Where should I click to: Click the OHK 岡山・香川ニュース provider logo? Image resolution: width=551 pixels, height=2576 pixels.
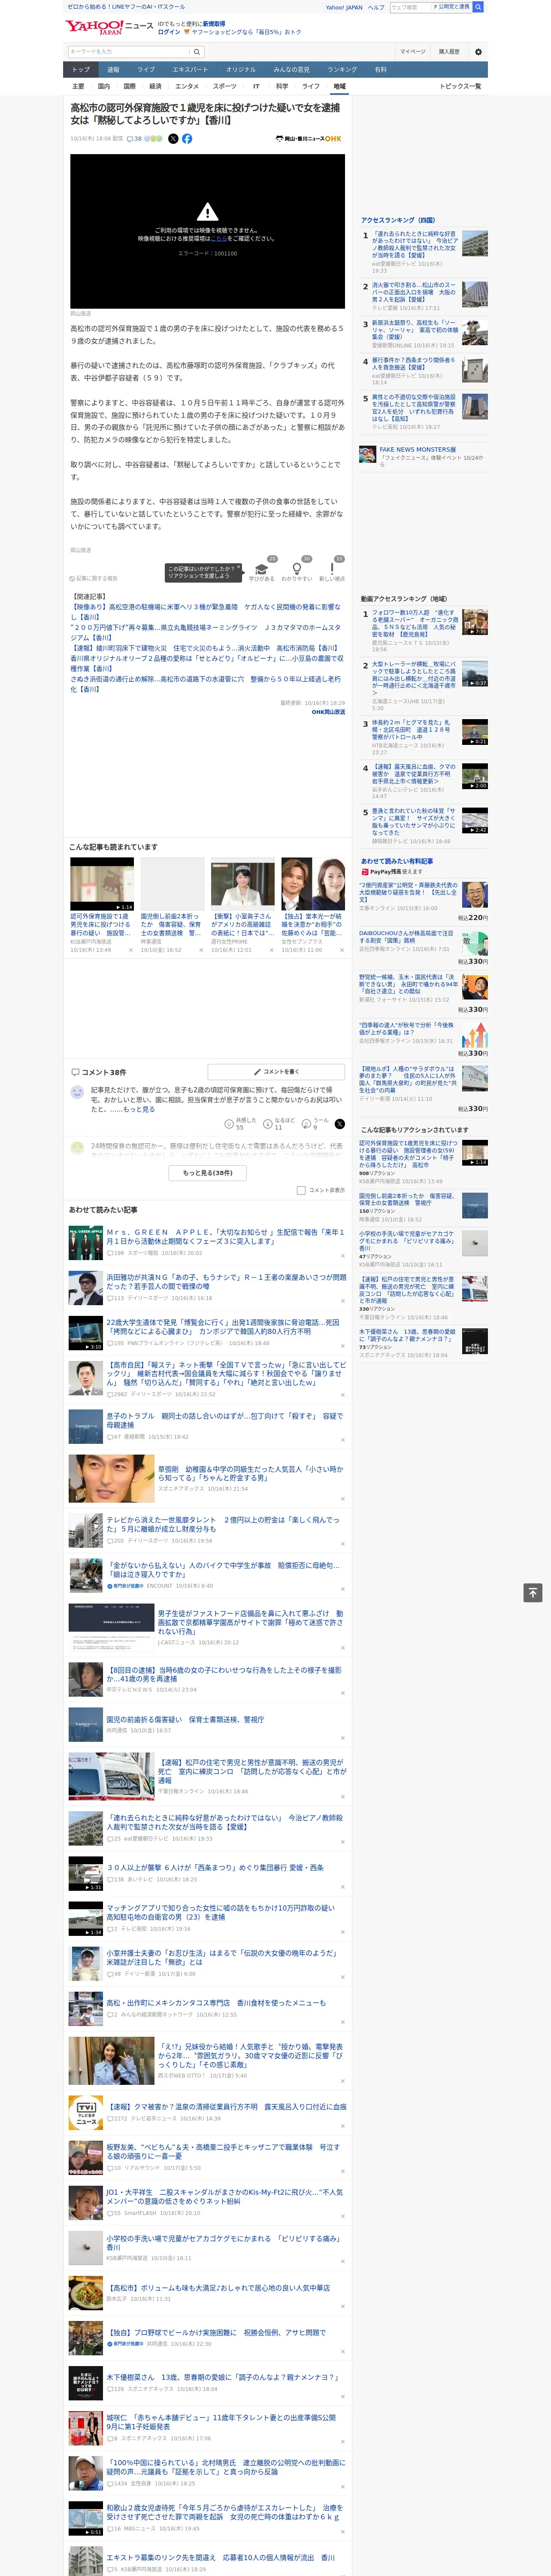click(309, 139)
